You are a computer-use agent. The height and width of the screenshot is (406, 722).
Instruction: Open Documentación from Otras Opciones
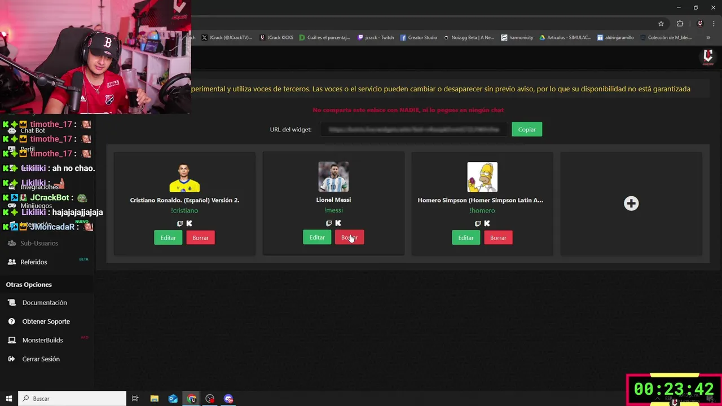point(45,303)
